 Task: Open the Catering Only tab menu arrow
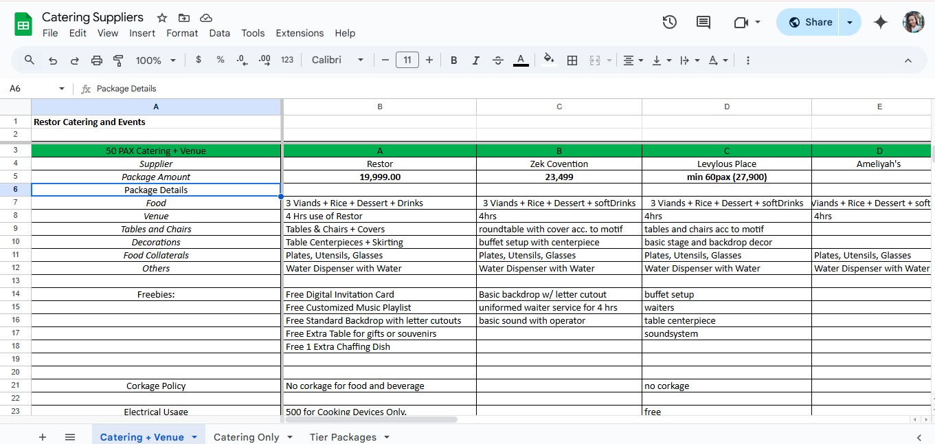pos(289,437)
